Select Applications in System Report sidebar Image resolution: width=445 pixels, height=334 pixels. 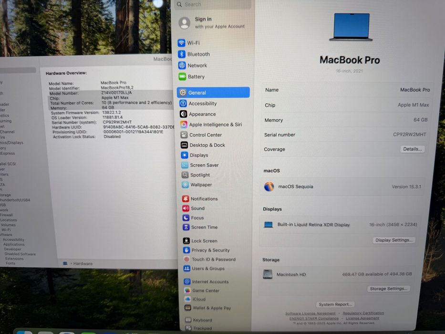click(x=14, y=244)
